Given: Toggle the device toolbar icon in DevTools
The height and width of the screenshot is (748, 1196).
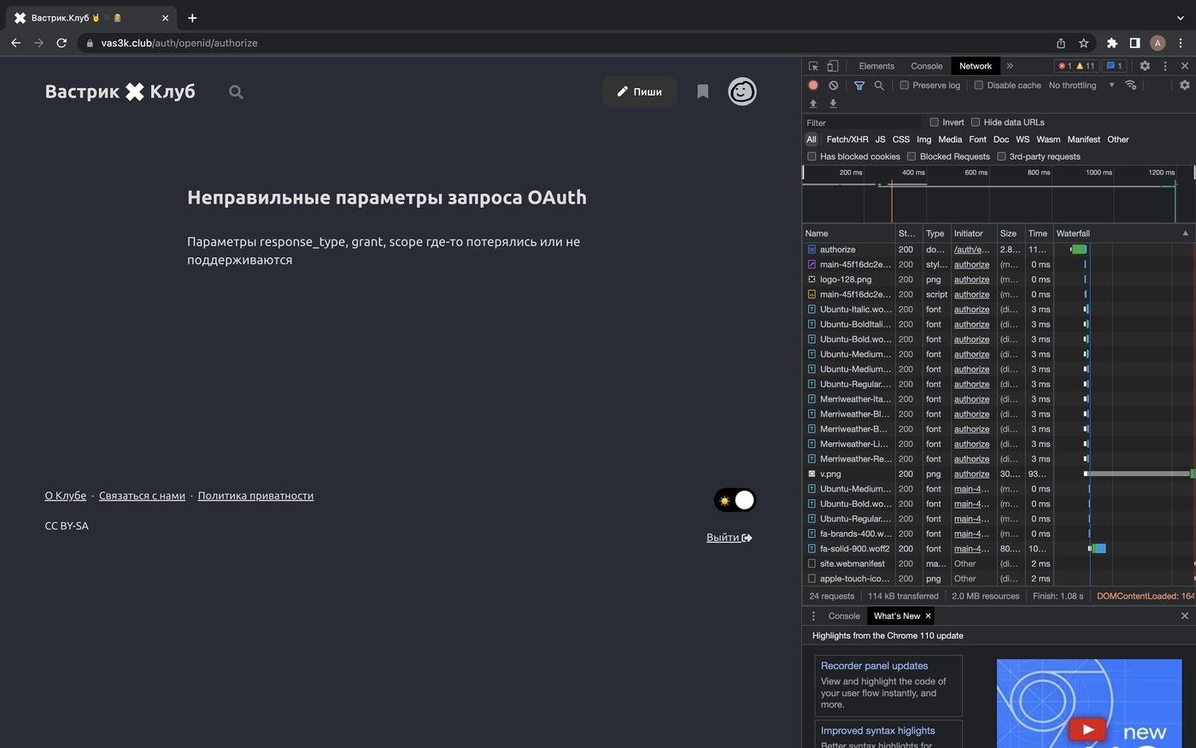Looking at the screenshot, I should (x=832, y=66).
